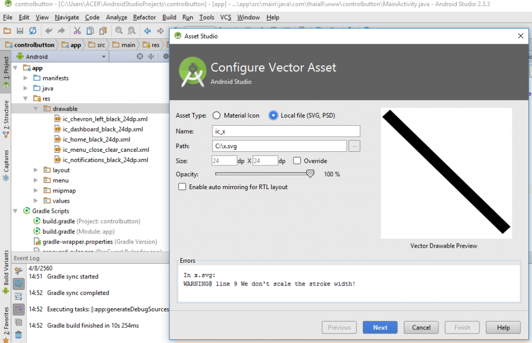Collapse the Gradle Scripts node

point(15,211)
